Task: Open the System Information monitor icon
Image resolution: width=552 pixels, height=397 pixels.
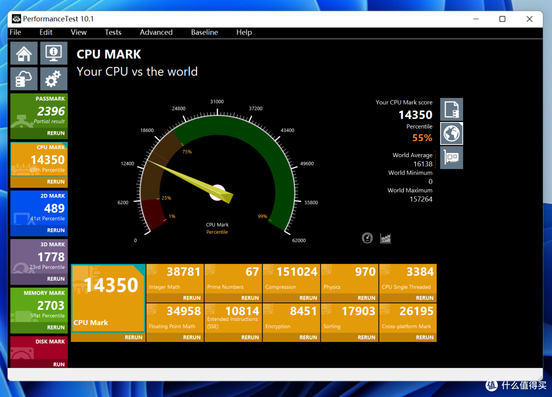Action: pos(54,53)
